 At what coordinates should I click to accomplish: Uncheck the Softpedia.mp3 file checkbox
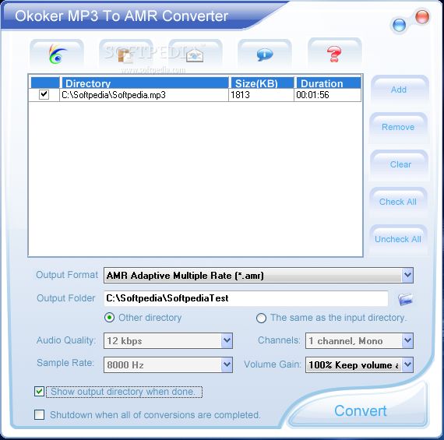click(x=44, y=94)
